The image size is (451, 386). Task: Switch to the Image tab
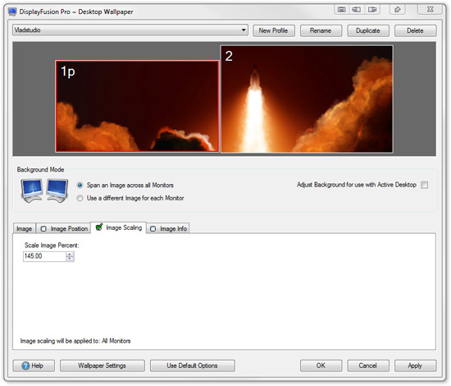24,228
